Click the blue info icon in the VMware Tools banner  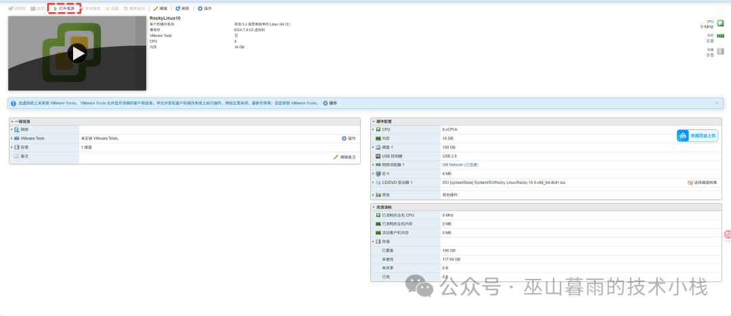pyautogui.click(x=14, y=103)
